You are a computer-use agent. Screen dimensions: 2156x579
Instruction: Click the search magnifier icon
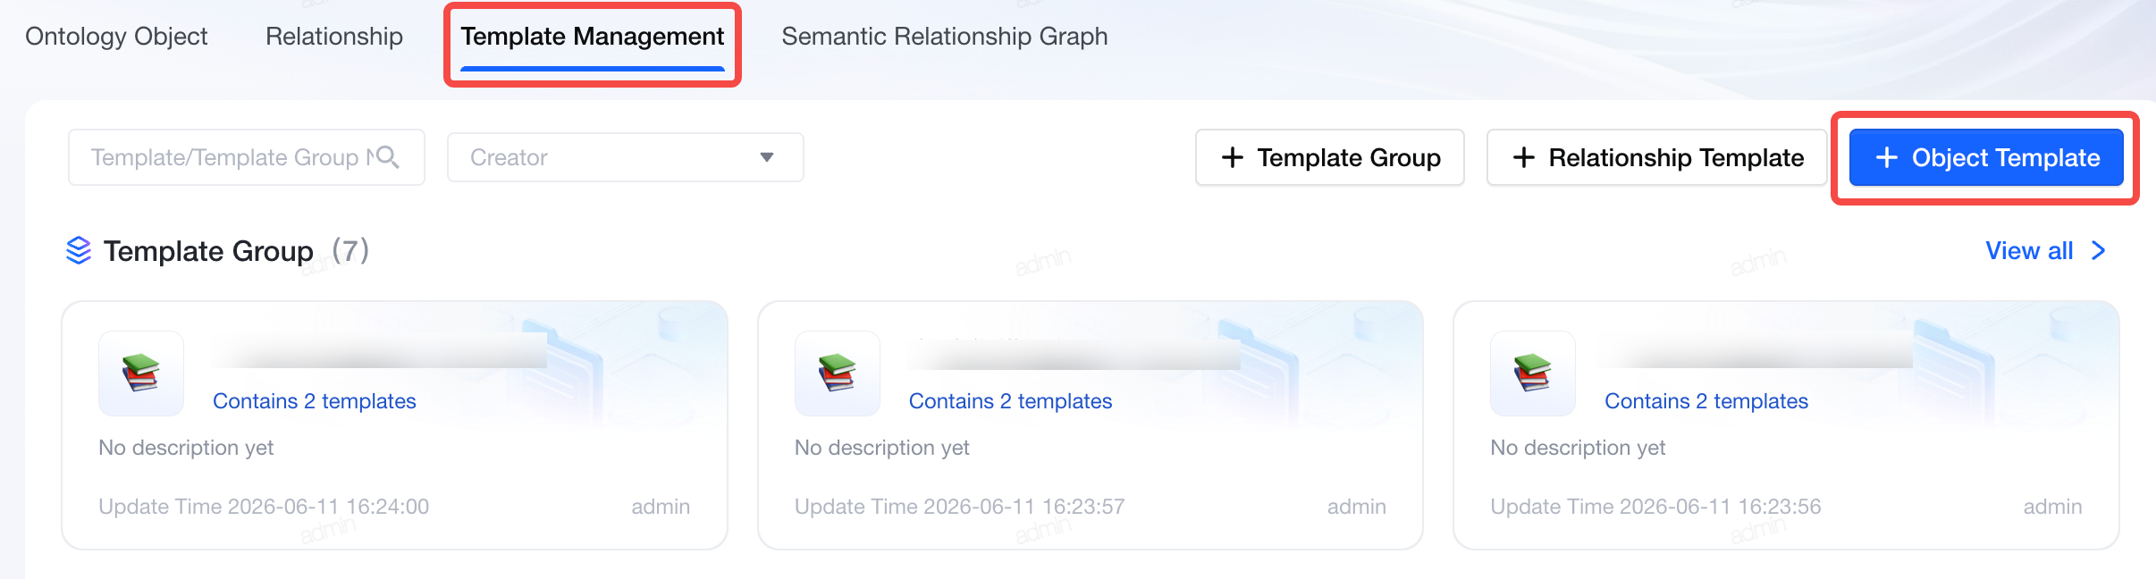pyautogui.click(x=387, y=157)
